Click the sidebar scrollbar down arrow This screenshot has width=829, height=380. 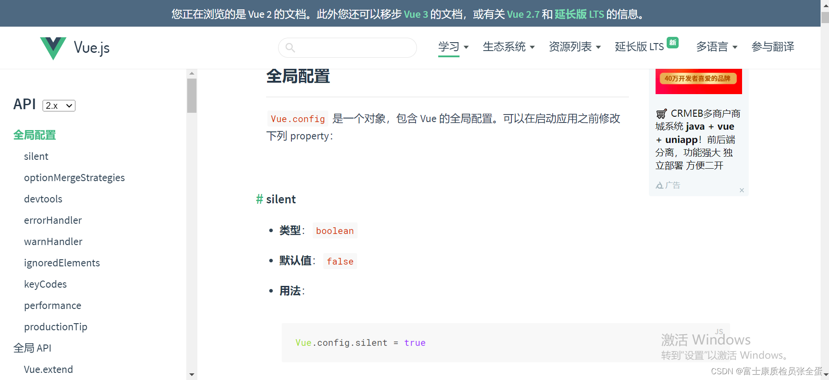[192, 375]
